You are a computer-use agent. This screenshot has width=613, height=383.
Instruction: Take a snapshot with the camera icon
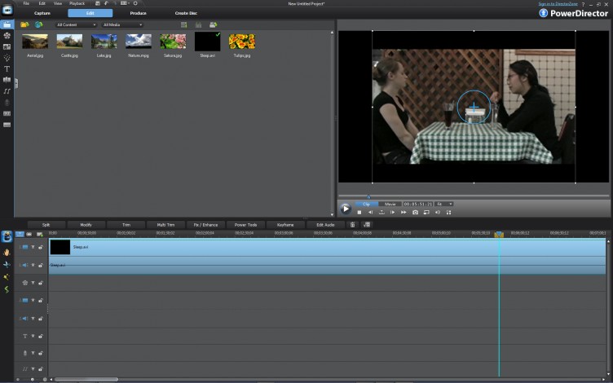(415, 212)
